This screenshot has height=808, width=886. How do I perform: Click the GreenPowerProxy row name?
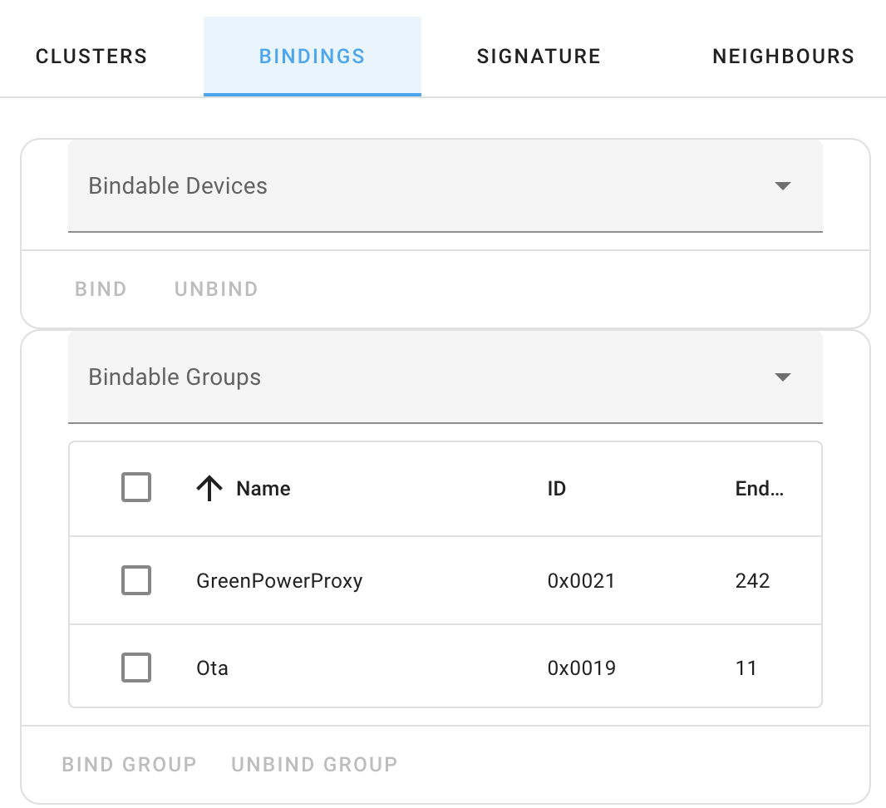coord(279,580)
